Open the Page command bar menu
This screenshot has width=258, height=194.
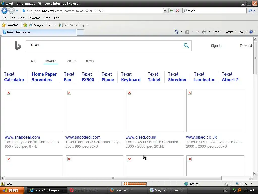[x=217, y=32]
